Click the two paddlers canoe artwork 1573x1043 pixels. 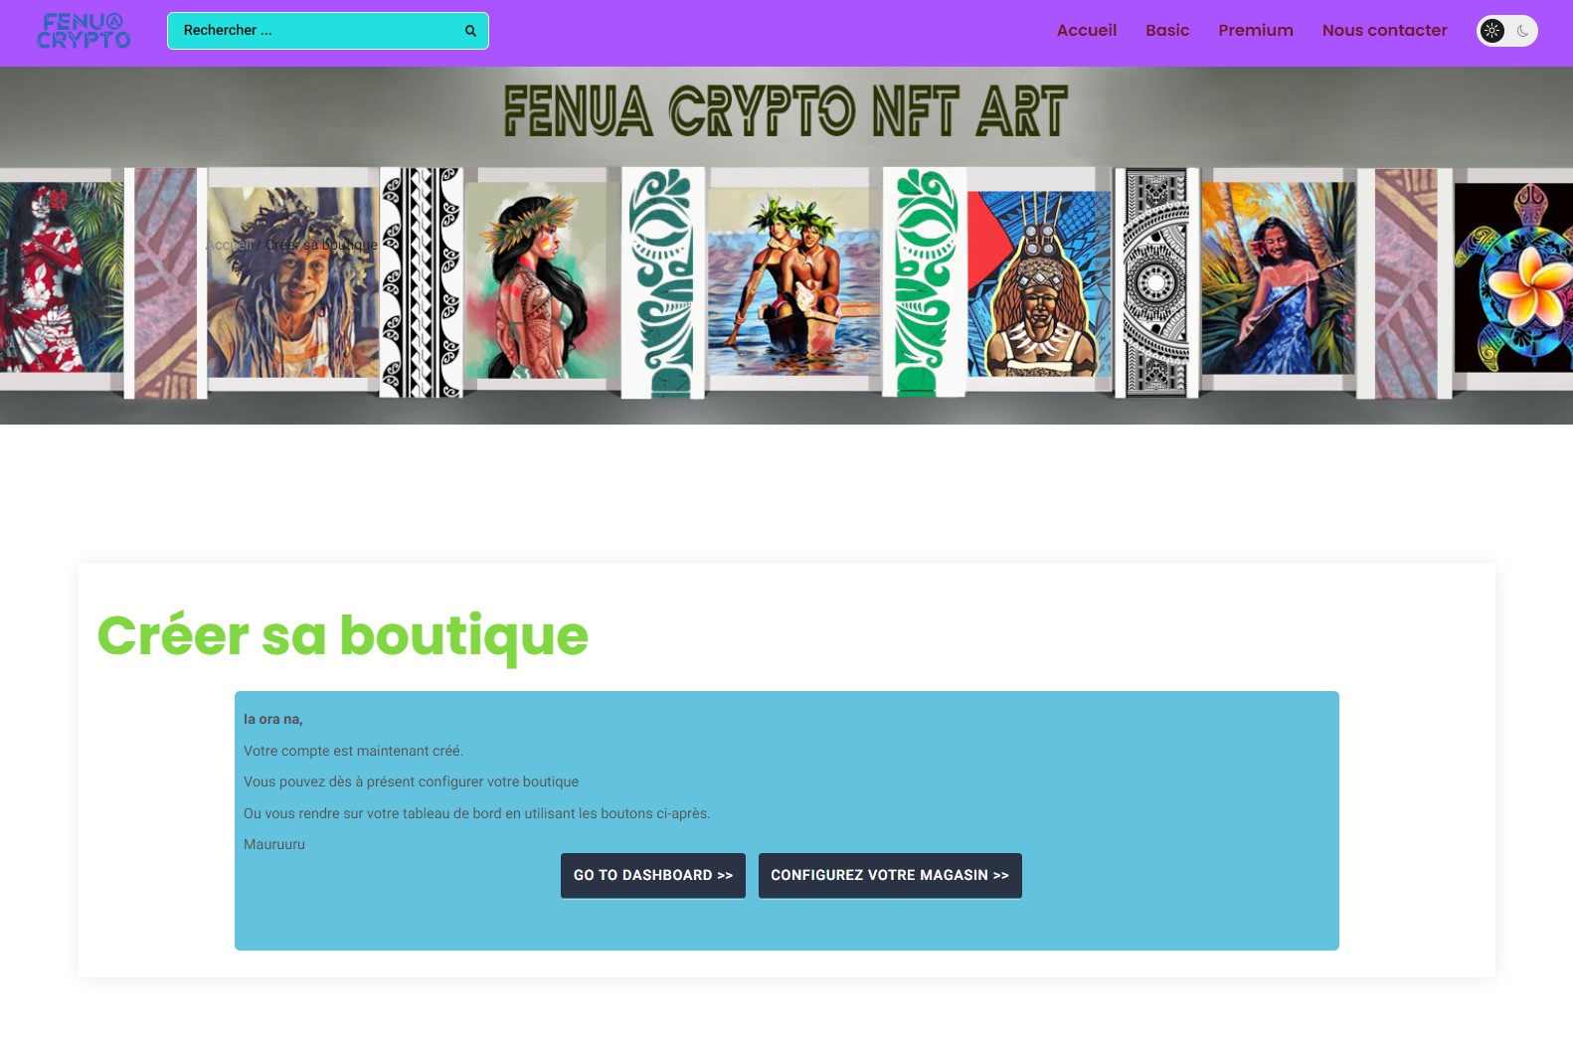click(x=793, y=281)
